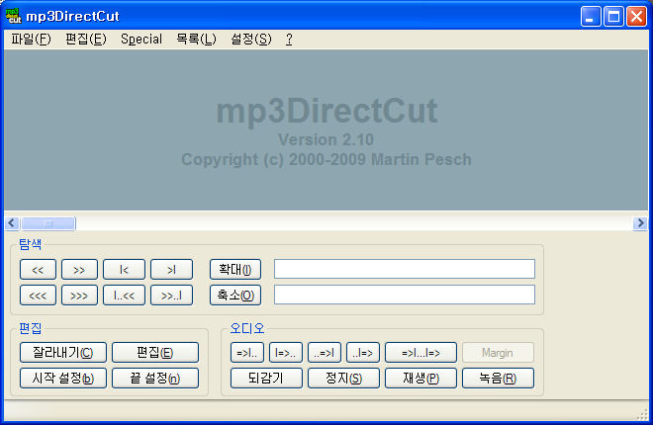
Task: Click the =>|.. audio preview button
Action: [247, 353]
